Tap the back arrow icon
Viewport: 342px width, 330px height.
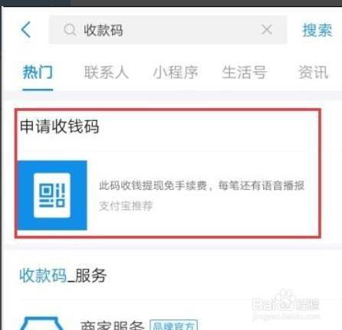(x=25, y=30)
